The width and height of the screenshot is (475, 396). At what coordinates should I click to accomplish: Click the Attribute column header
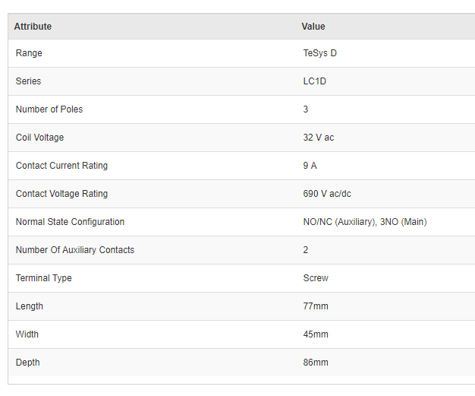[33, 27]
